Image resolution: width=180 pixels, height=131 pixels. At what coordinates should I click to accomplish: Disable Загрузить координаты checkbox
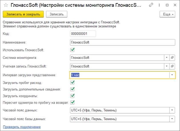72,96
